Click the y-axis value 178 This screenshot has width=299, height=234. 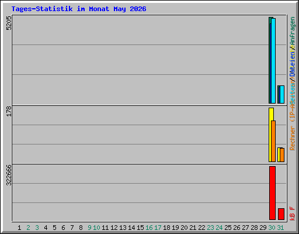coord(9,111)
